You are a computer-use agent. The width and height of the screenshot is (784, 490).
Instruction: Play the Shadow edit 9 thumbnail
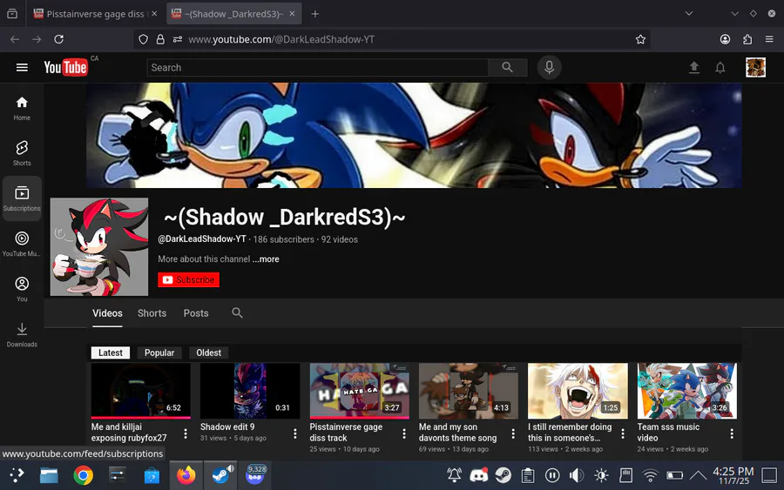[250, 391]
